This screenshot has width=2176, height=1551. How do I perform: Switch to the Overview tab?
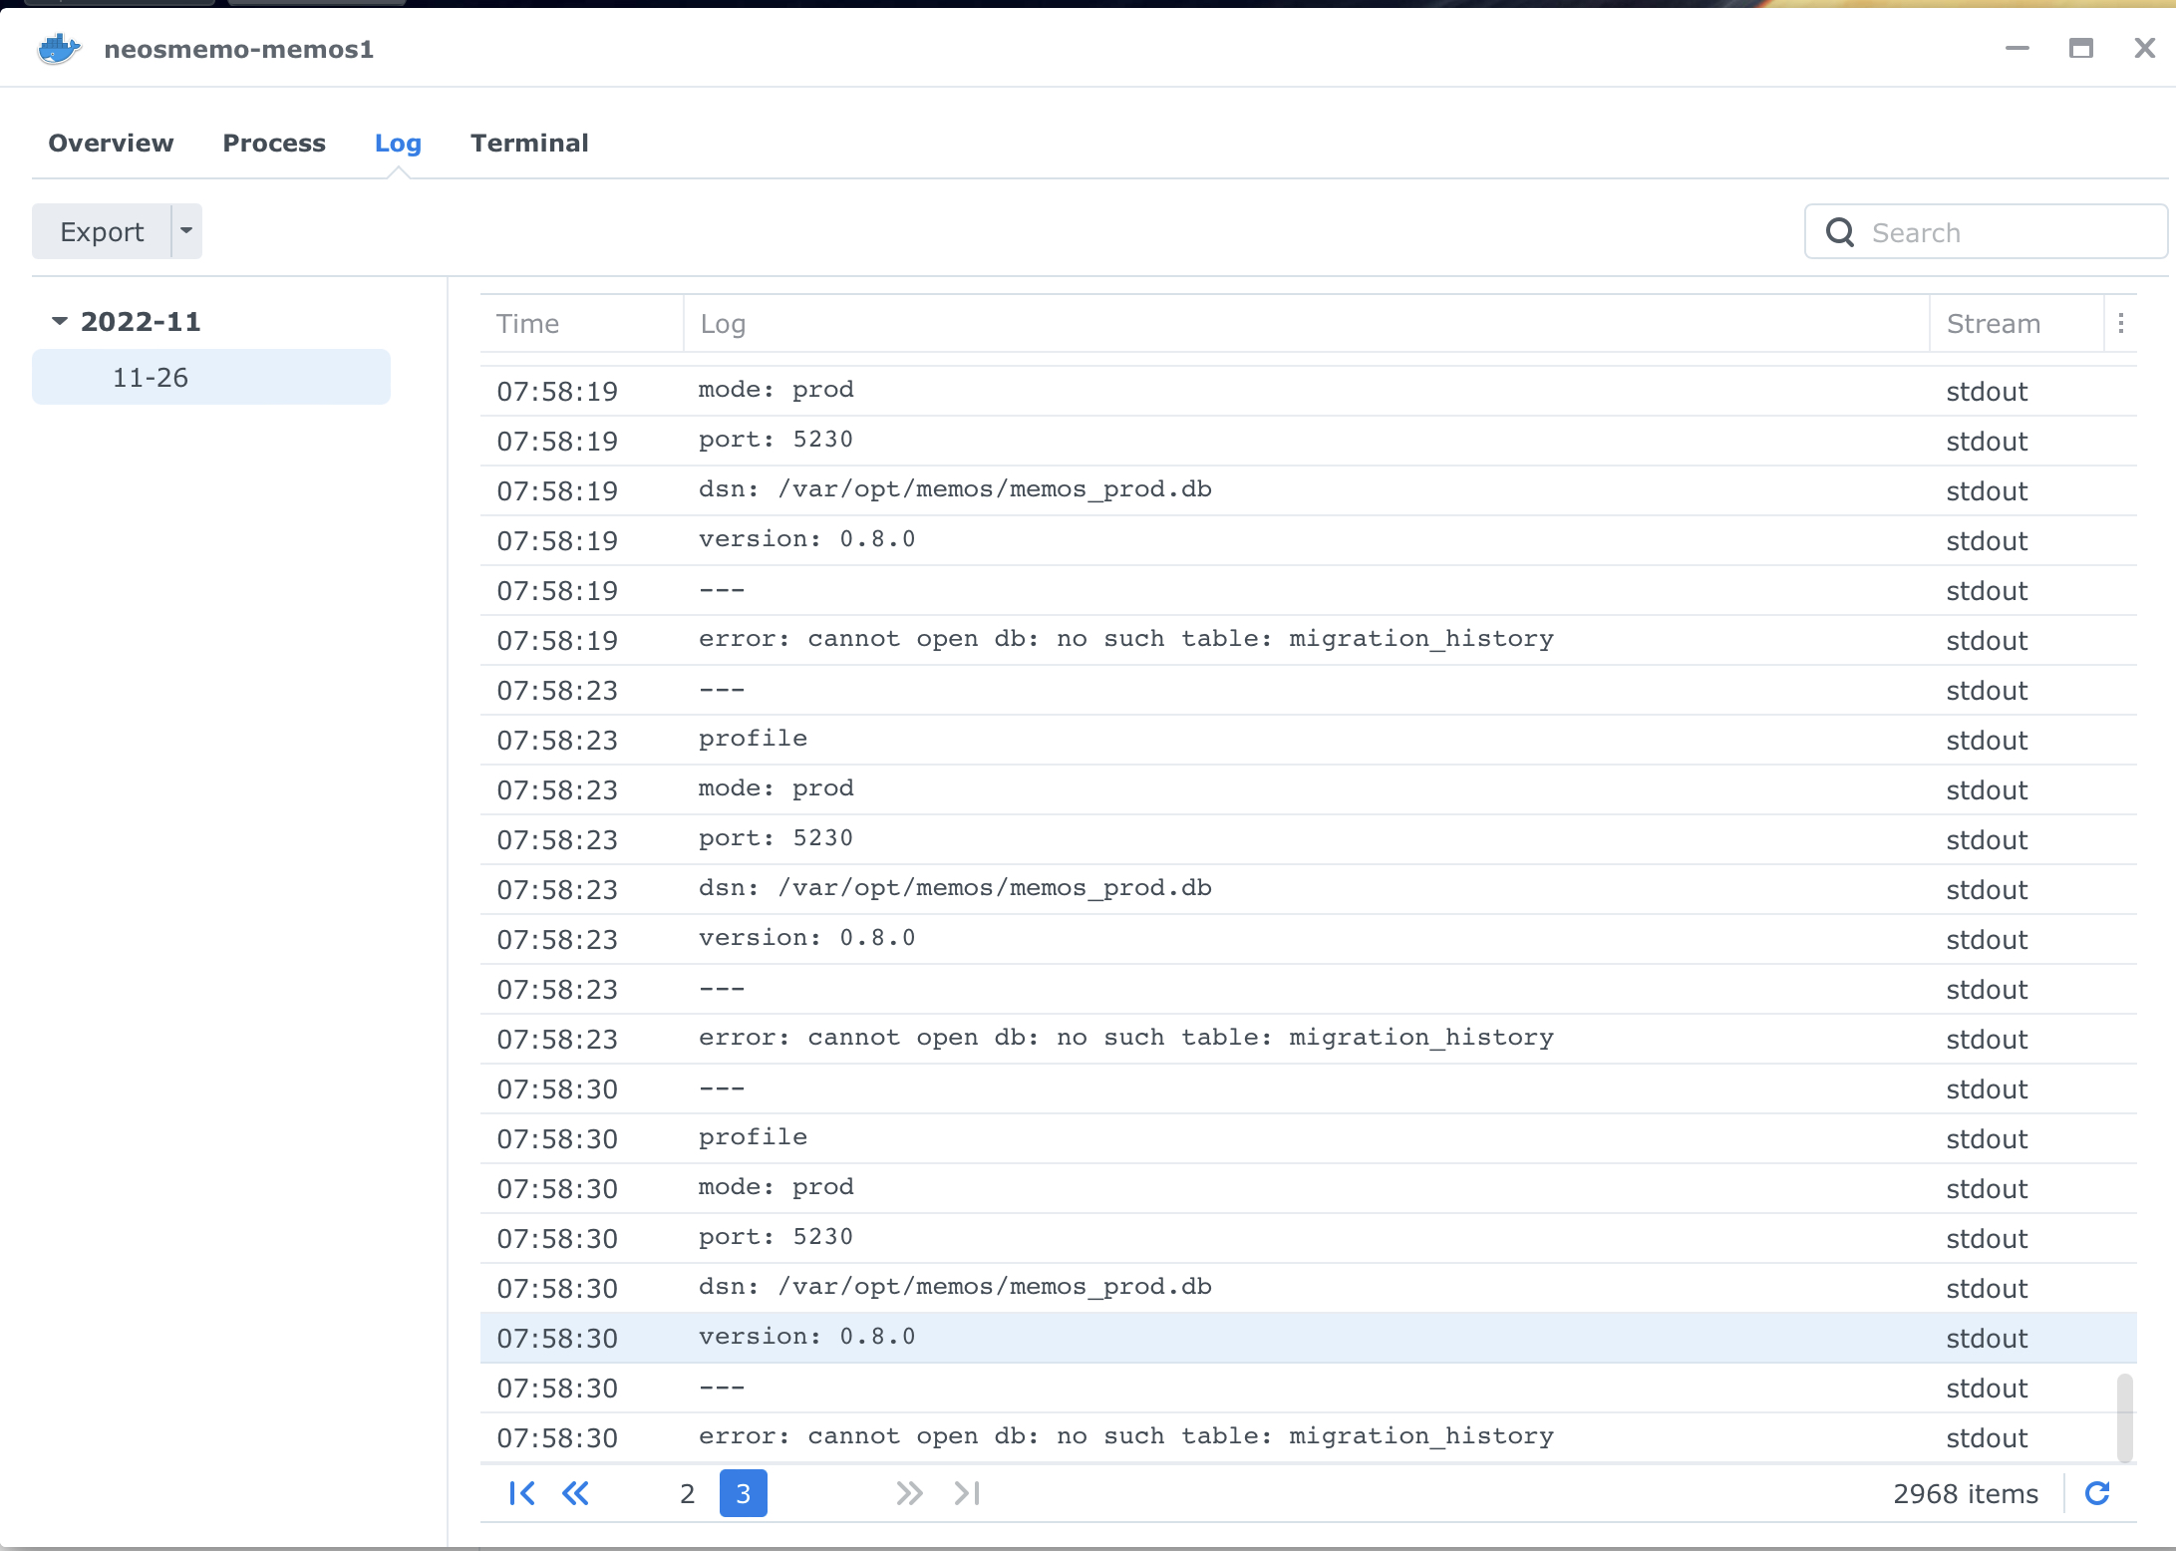[111, 143]
